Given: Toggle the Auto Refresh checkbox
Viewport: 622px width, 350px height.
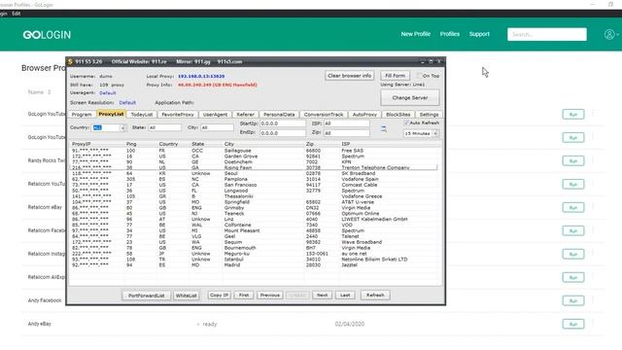Looking at the screenshot, I should [406, 123].
